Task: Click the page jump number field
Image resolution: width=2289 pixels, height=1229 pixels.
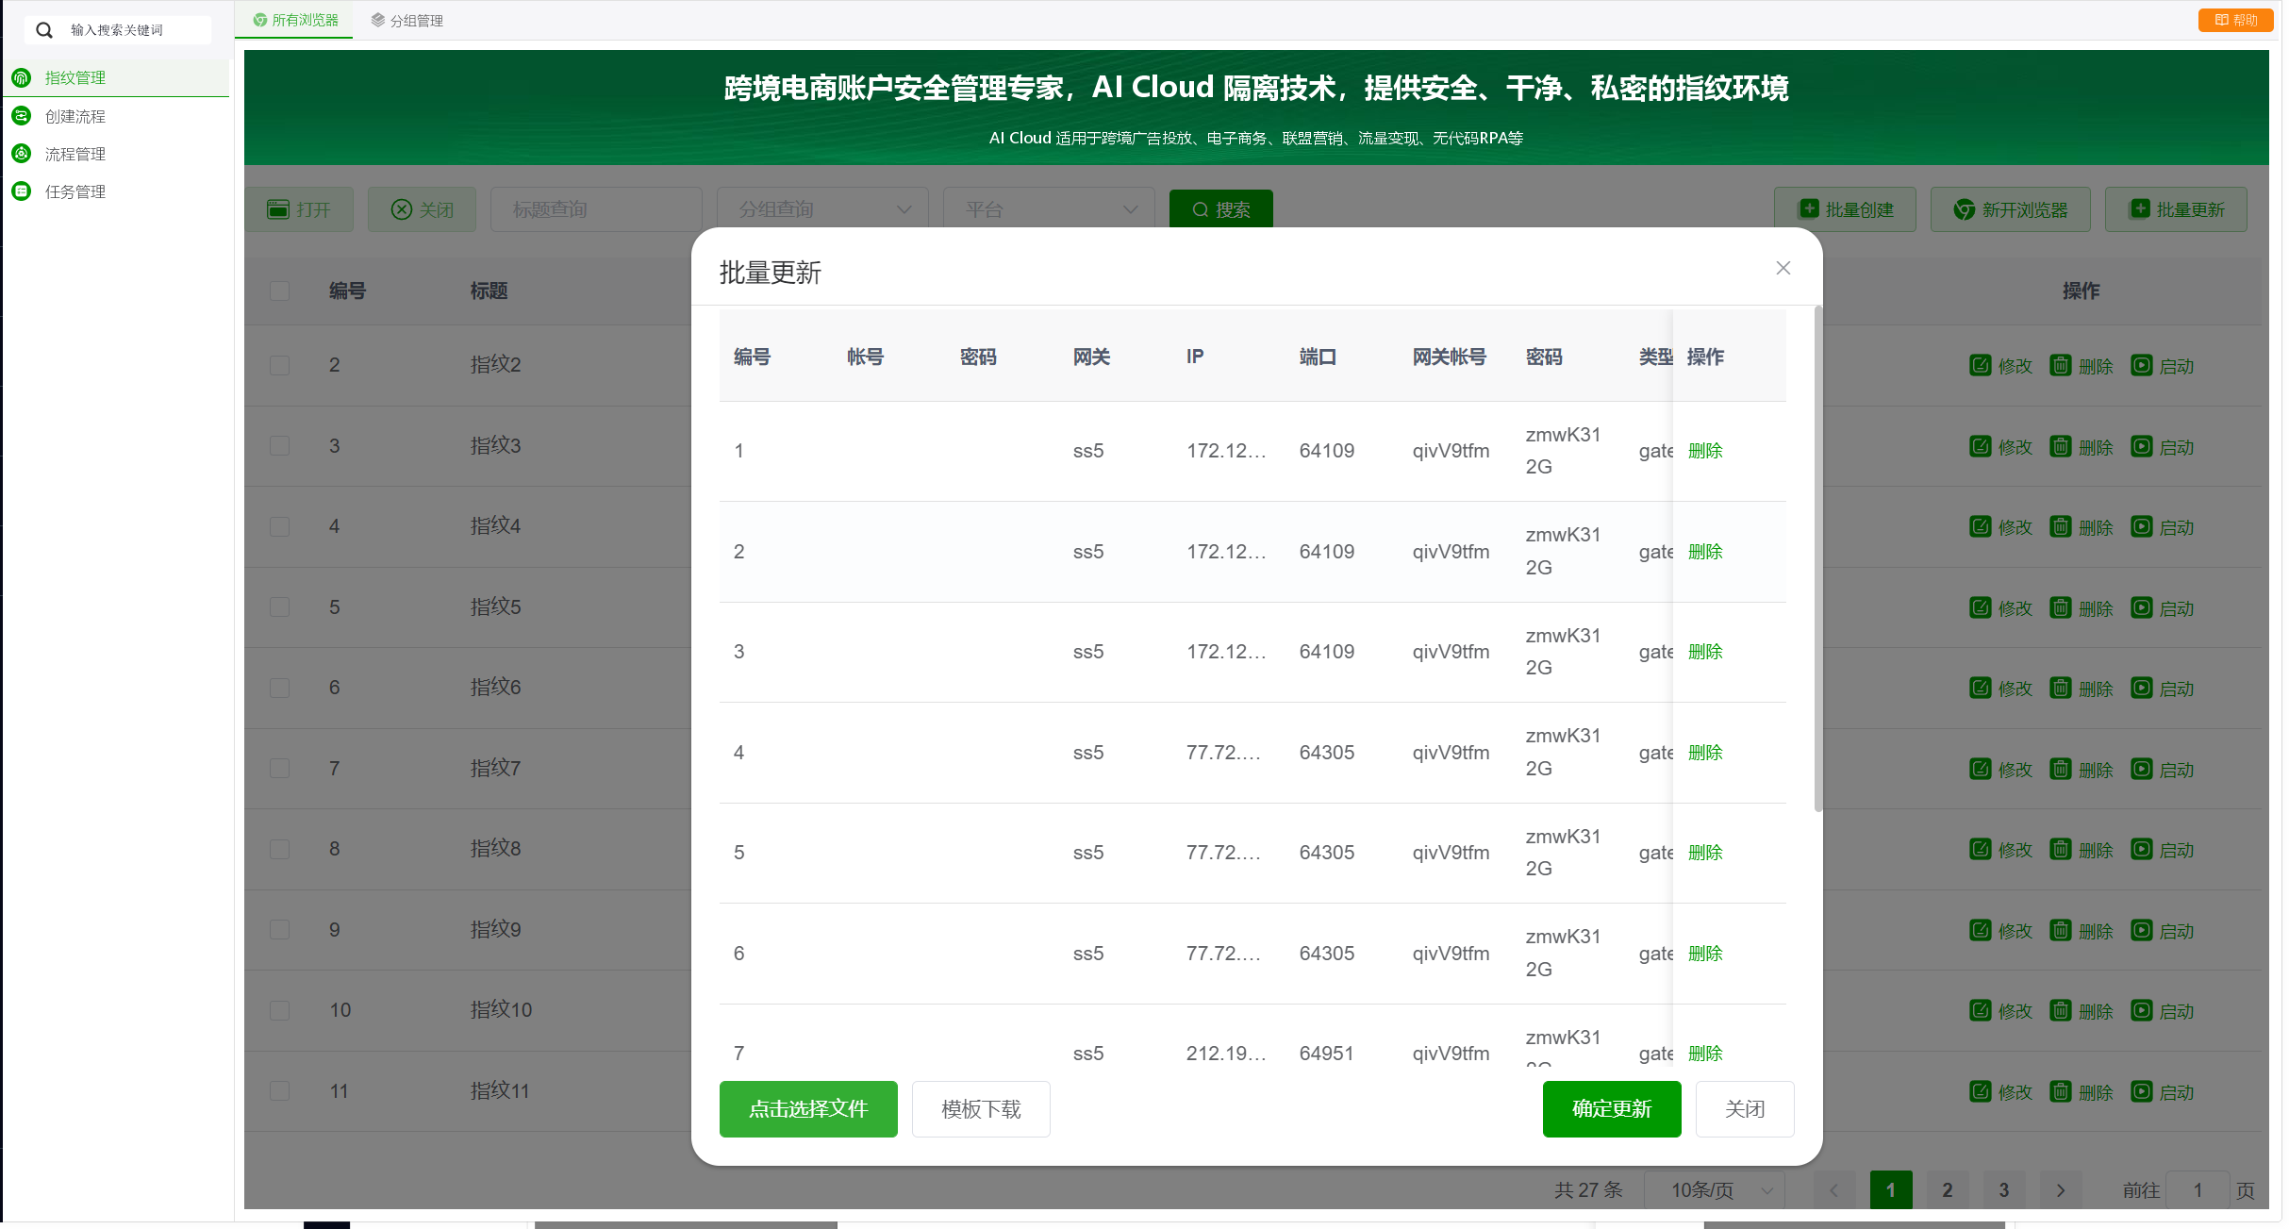Action: pyautogui.click(x=2198, y=1189)
